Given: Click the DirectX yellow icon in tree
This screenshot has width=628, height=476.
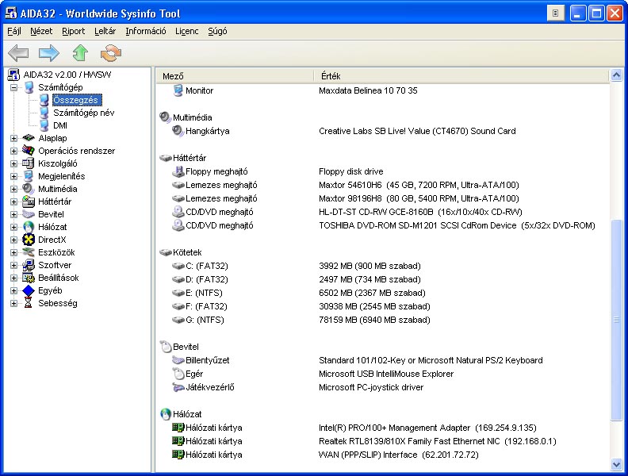Looking at the screenshot, I should coord(29,240).
